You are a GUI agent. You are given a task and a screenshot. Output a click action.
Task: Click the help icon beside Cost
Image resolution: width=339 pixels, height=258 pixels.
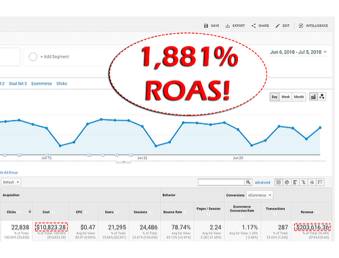(54, 212)
